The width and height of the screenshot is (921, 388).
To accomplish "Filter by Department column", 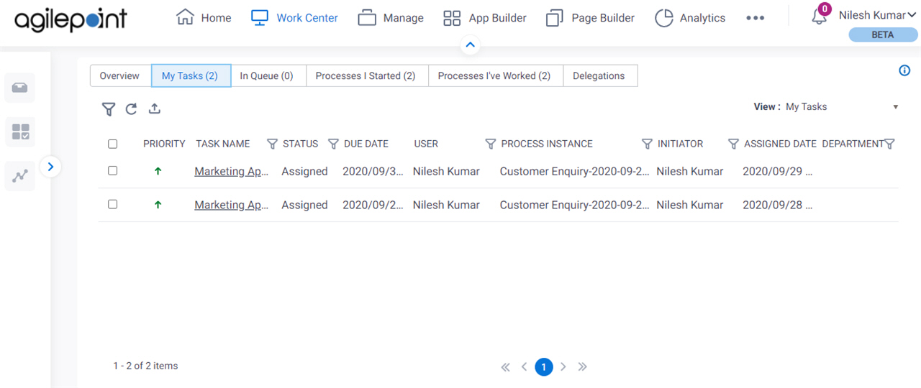I will (889, 144).
